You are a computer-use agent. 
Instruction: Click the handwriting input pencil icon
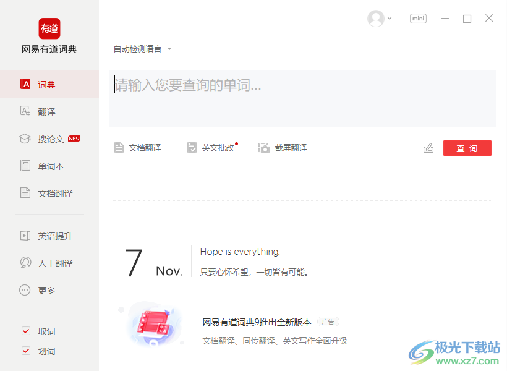(428, 148)
